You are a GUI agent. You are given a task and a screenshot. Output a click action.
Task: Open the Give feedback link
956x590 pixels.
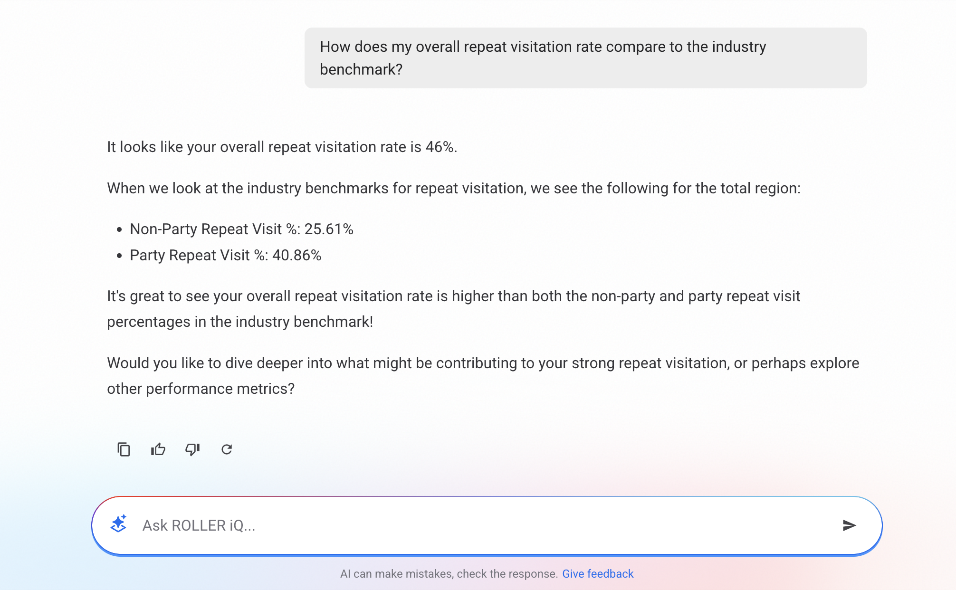(597, 574)
